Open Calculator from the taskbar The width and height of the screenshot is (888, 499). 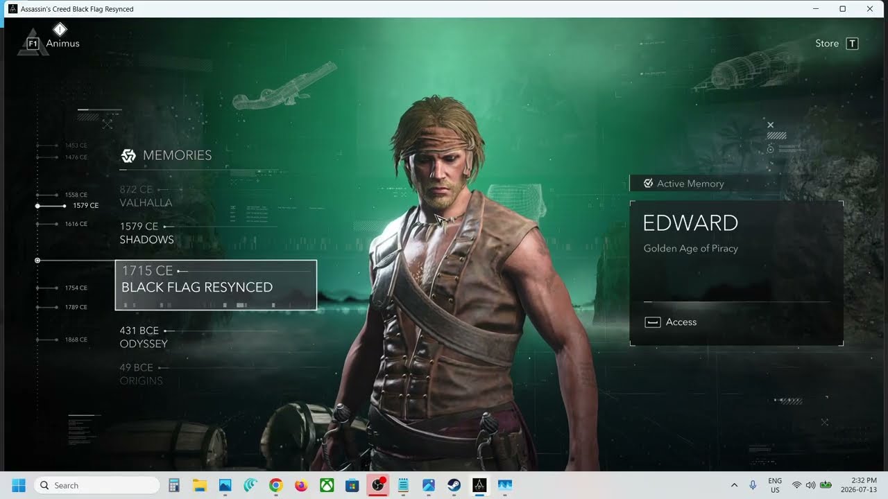click(174, 485)
